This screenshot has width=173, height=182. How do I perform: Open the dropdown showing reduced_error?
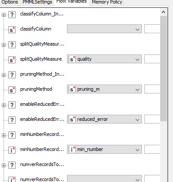coord(104,119)
